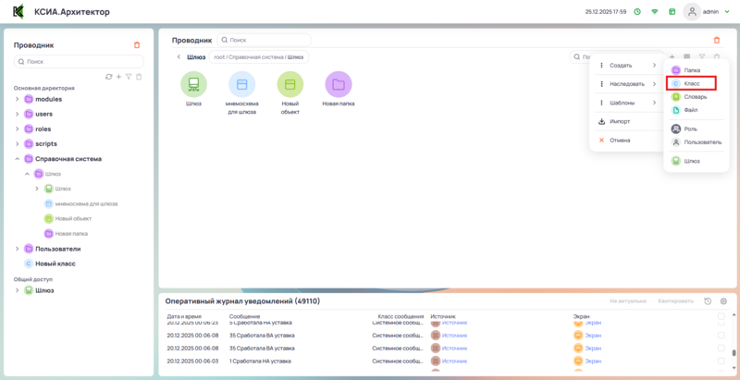Click the search field in the left Проводник

[x=79, y=61]
